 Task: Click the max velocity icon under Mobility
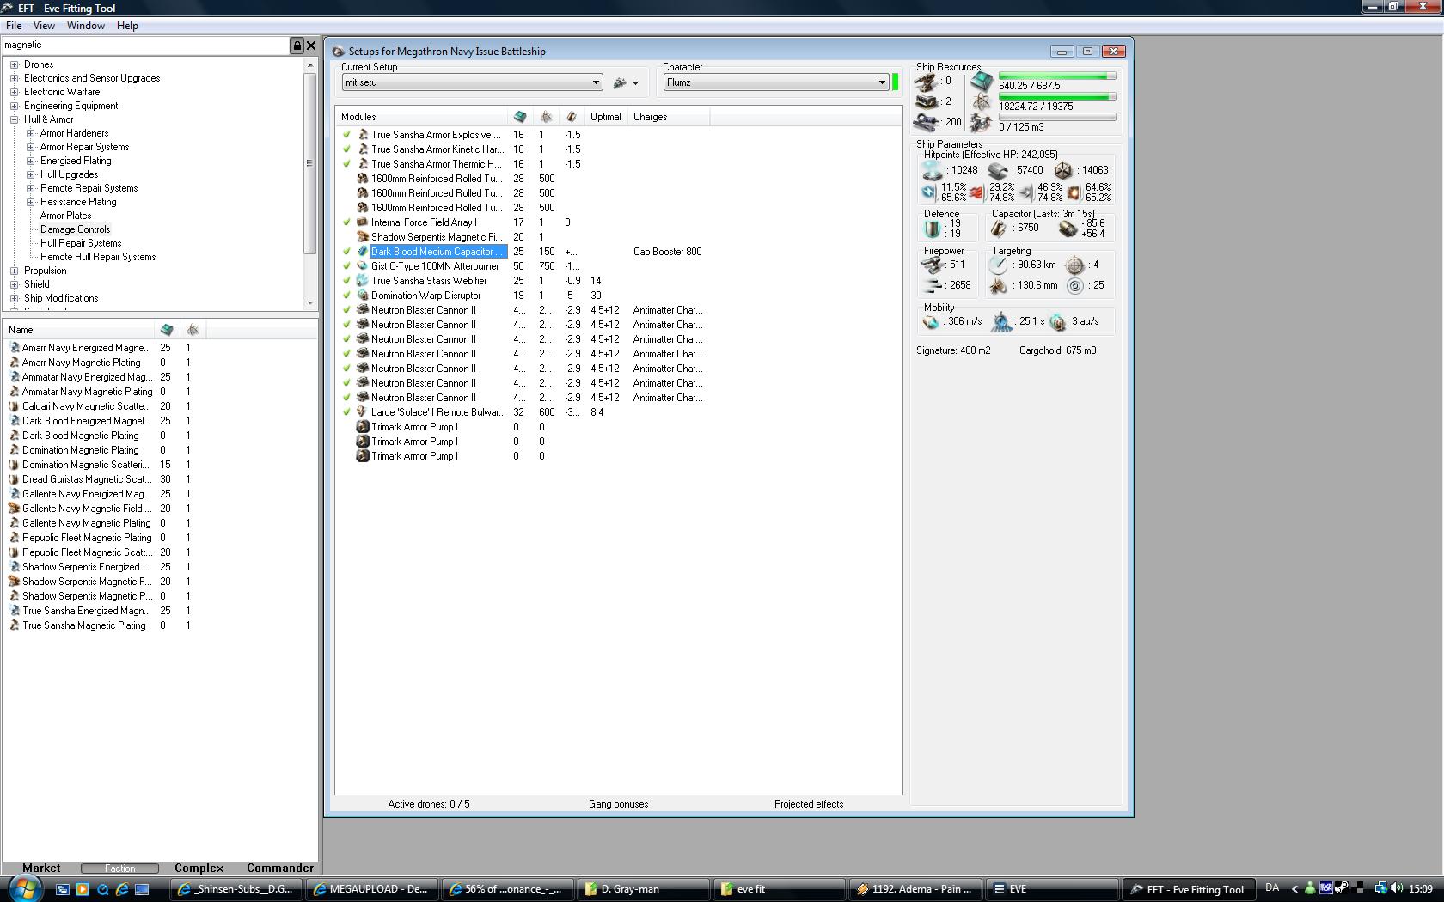(931, 322)
